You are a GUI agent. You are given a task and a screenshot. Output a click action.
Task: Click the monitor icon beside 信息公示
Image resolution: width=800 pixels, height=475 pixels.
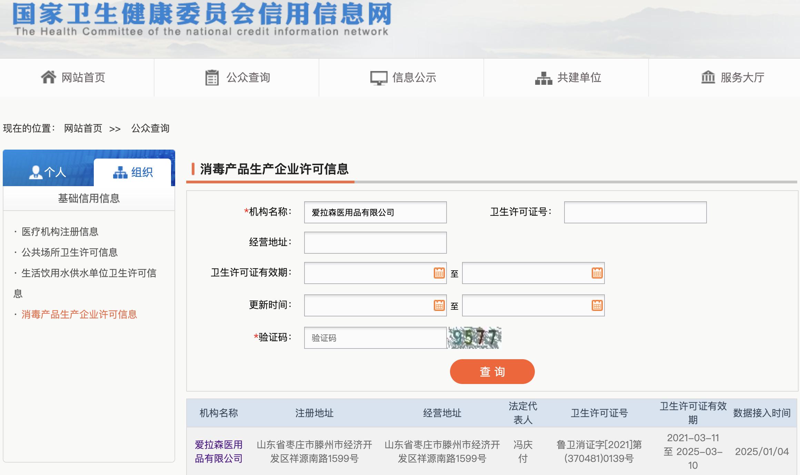(379, 78)
